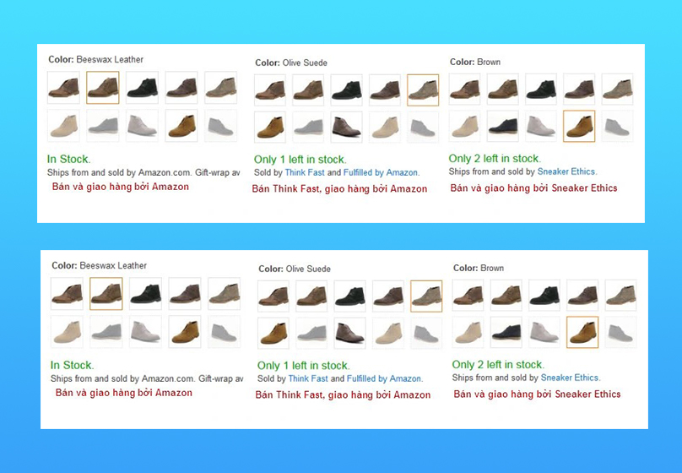Select the highlighted Beeswax Leather swatch in top panel
This screenshot has height=473, width=682.
tap(103, 88)
